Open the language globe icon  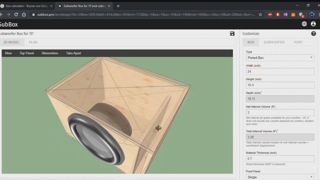(304, 24)
